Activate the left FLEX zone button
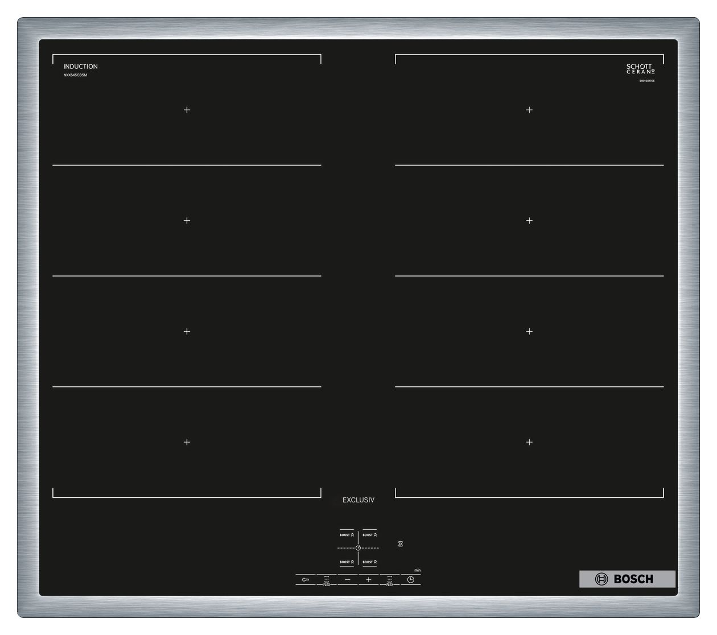The height and width of the screenshot is (635, 717). tap(327, 580)
